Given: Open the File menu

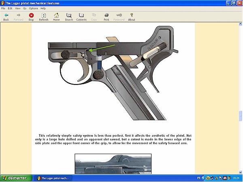Looking at the screenshot, I should click(3, 8).
